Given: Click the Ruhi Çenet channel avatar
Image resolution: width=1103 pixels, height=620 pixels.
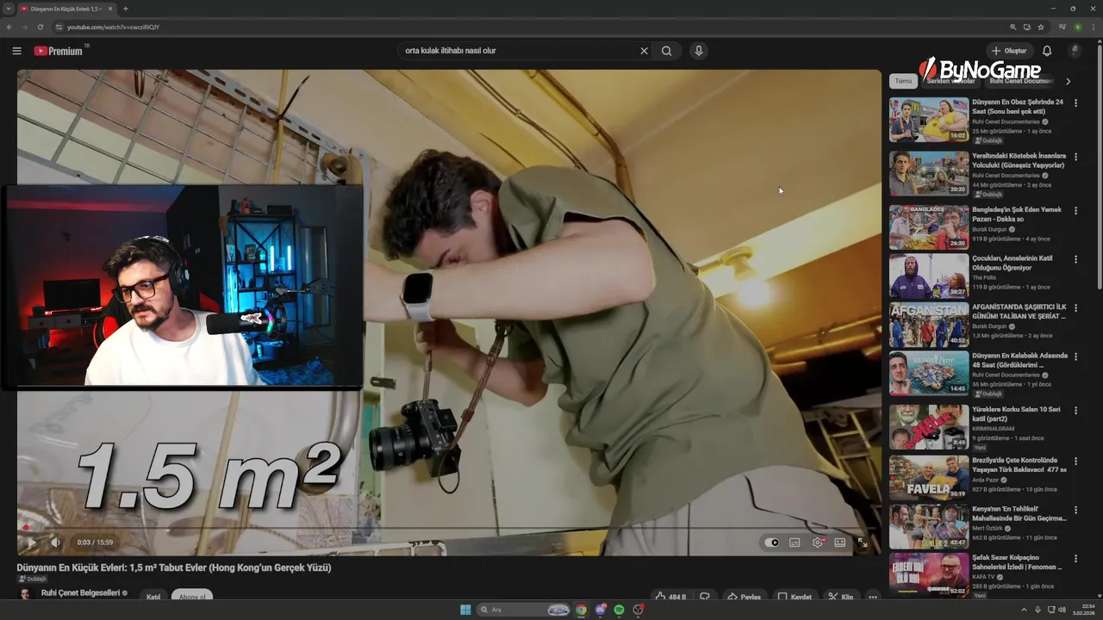Looking at the screenshot, I should 25,593.
